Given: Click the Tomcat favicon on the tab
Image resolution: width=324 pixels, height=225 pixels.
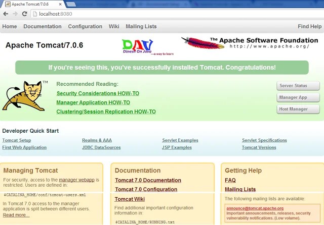Looking at the screenshot, I should (8, 4).
